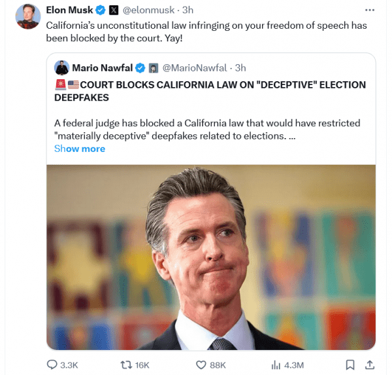Open the @MarioNawfal profile handle

(195, 67)
